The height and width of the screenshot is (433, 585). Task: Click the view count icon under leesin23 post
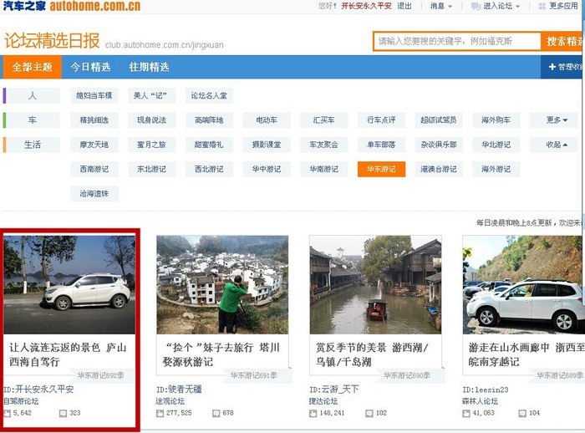pyautogui.click(x=466, y=413)
